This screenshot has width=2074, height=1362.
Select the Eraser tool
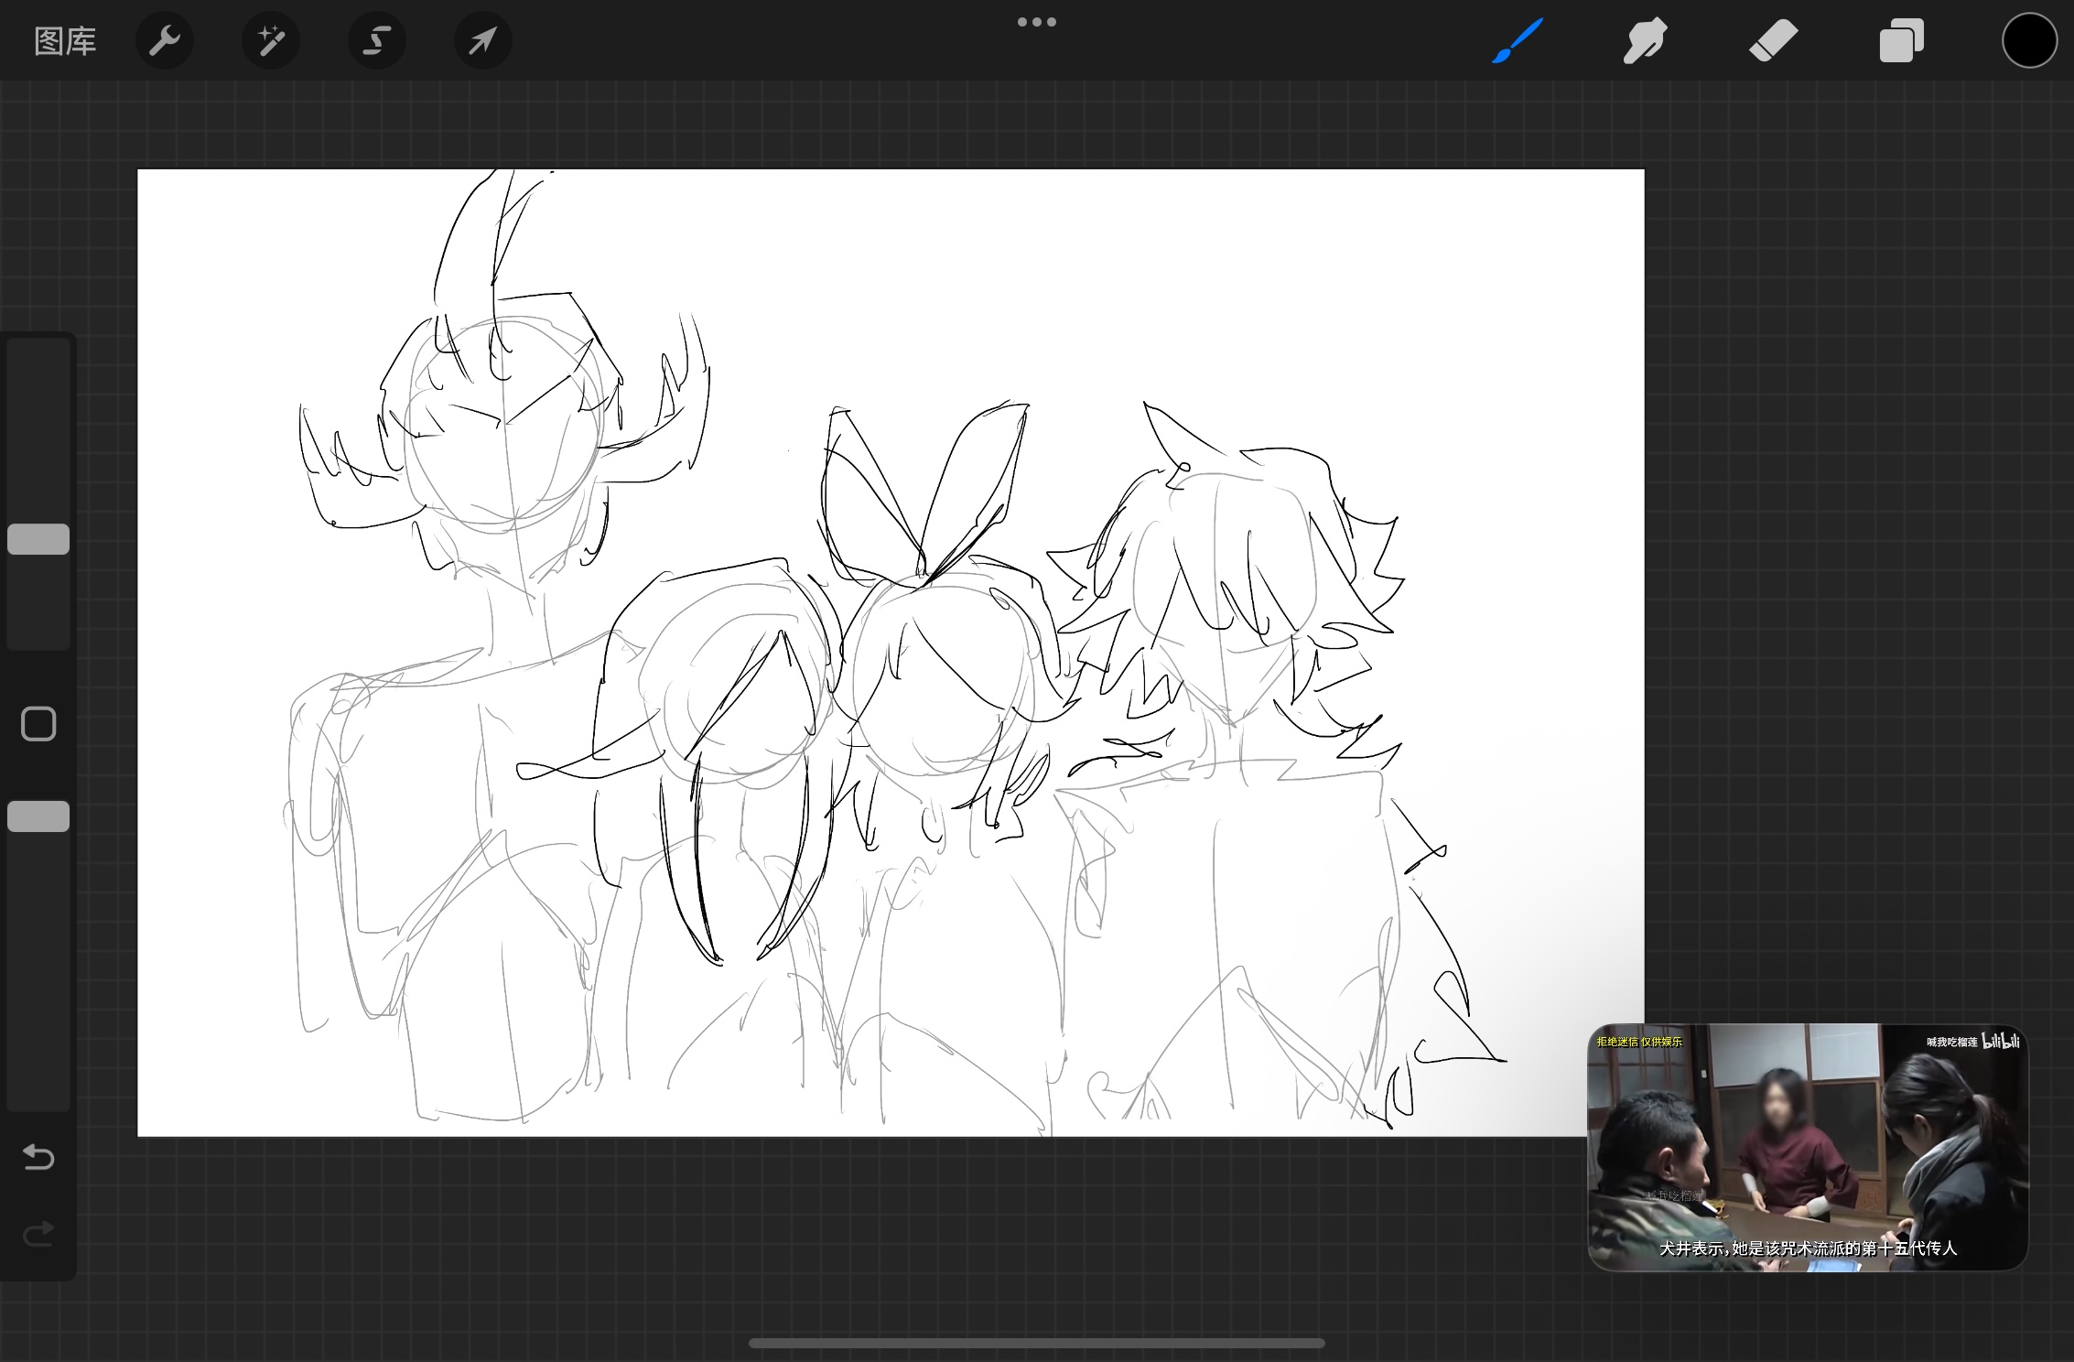coord(1773,41)
